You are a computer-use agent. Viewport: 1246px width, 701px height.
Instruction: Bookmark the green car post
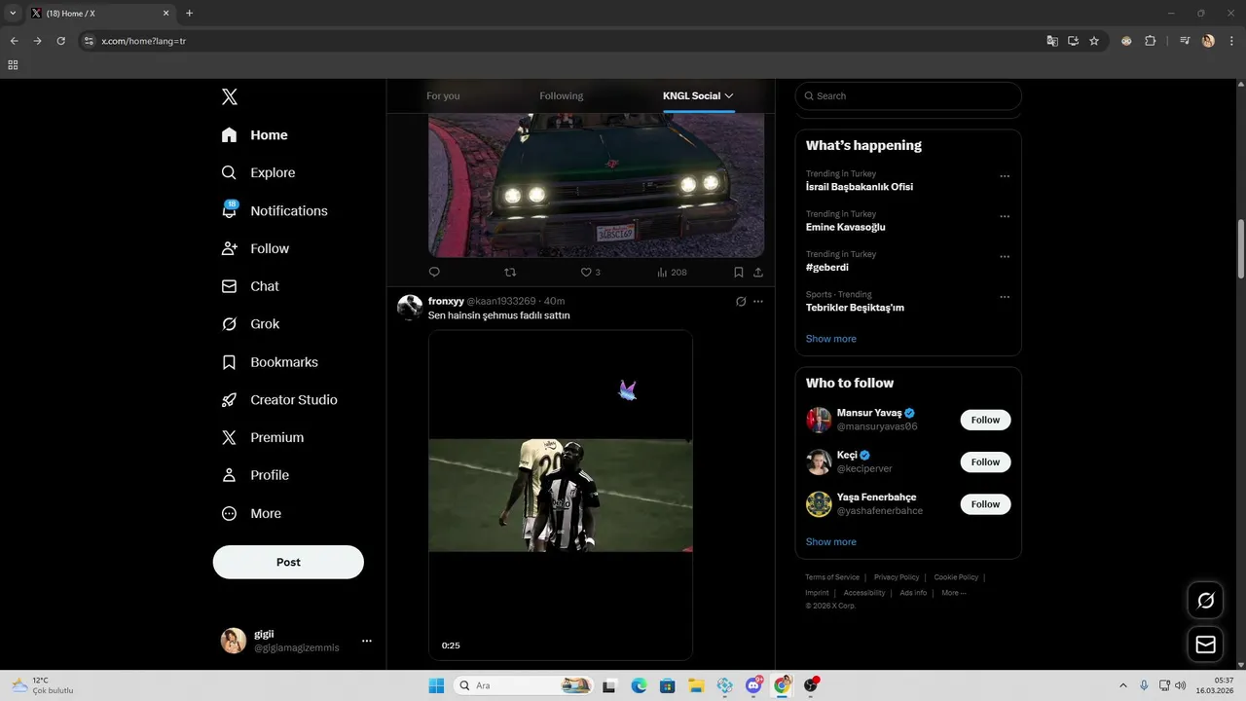tap(739, 273)
